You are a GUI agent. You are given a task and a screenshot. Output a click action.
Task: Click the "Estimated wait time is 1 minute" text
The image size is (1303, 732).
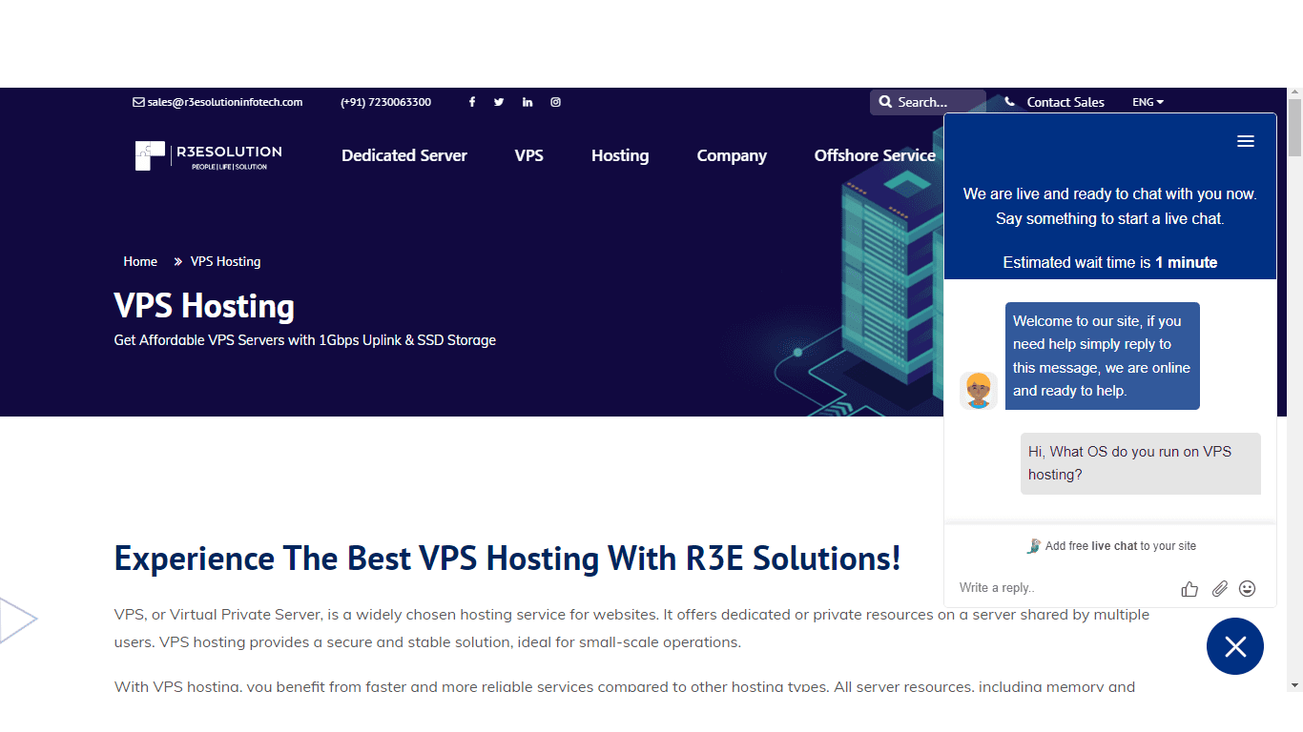click(x=1110, y=262)
